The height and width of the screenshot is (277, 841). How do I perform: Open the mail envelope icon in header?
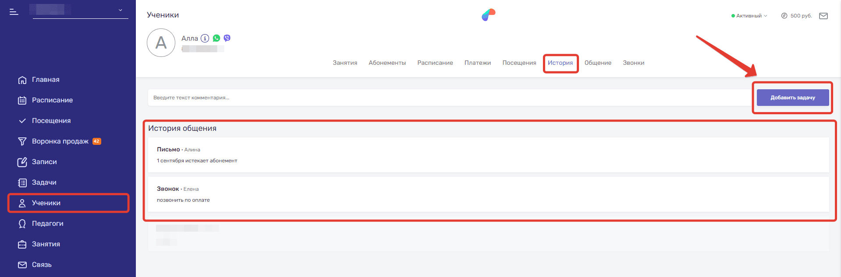click(x=823, y=16)
